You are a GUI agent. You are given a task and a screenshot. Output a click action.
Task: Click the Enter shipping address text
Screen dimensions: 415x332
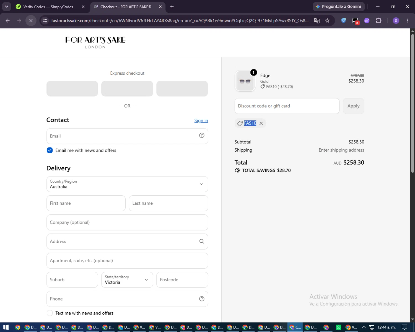341,150
